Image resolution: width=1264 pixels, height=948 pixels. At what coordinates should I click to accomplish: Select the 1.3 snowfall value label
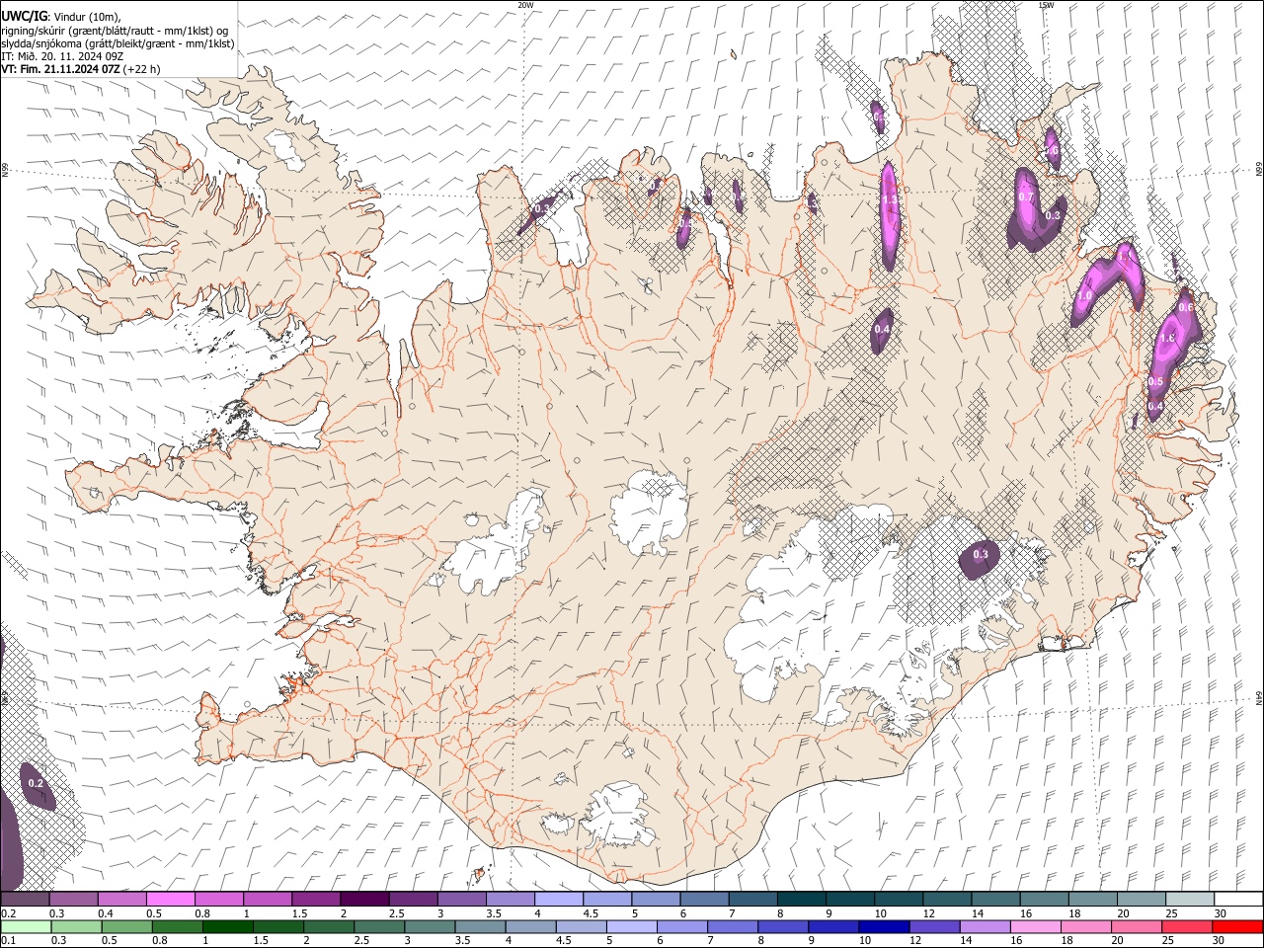889,199
